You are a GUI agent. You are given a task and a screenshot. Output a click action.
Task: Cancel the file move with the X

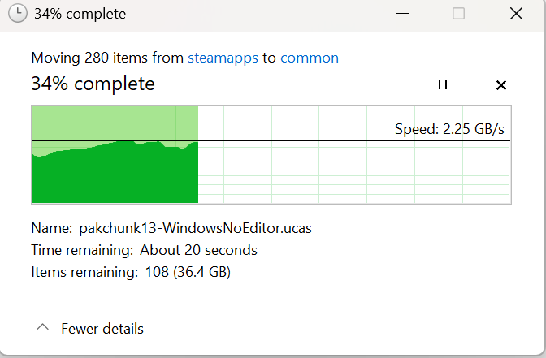pos(501,85)
